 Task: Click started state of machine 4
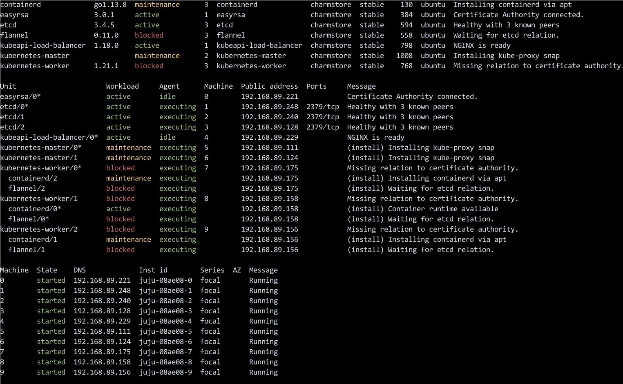pos(51,321)
